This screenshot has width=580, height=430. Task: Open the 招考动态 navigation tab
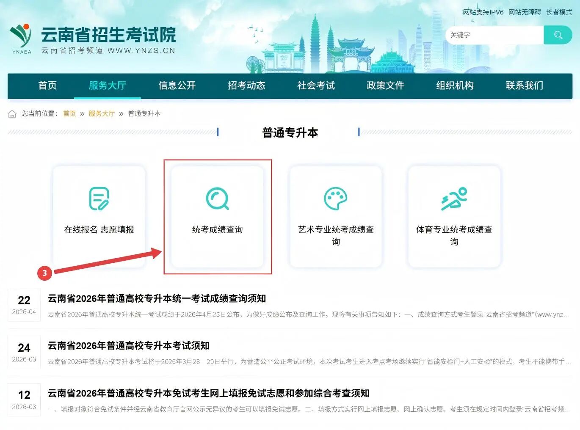(x=246, y=85)
